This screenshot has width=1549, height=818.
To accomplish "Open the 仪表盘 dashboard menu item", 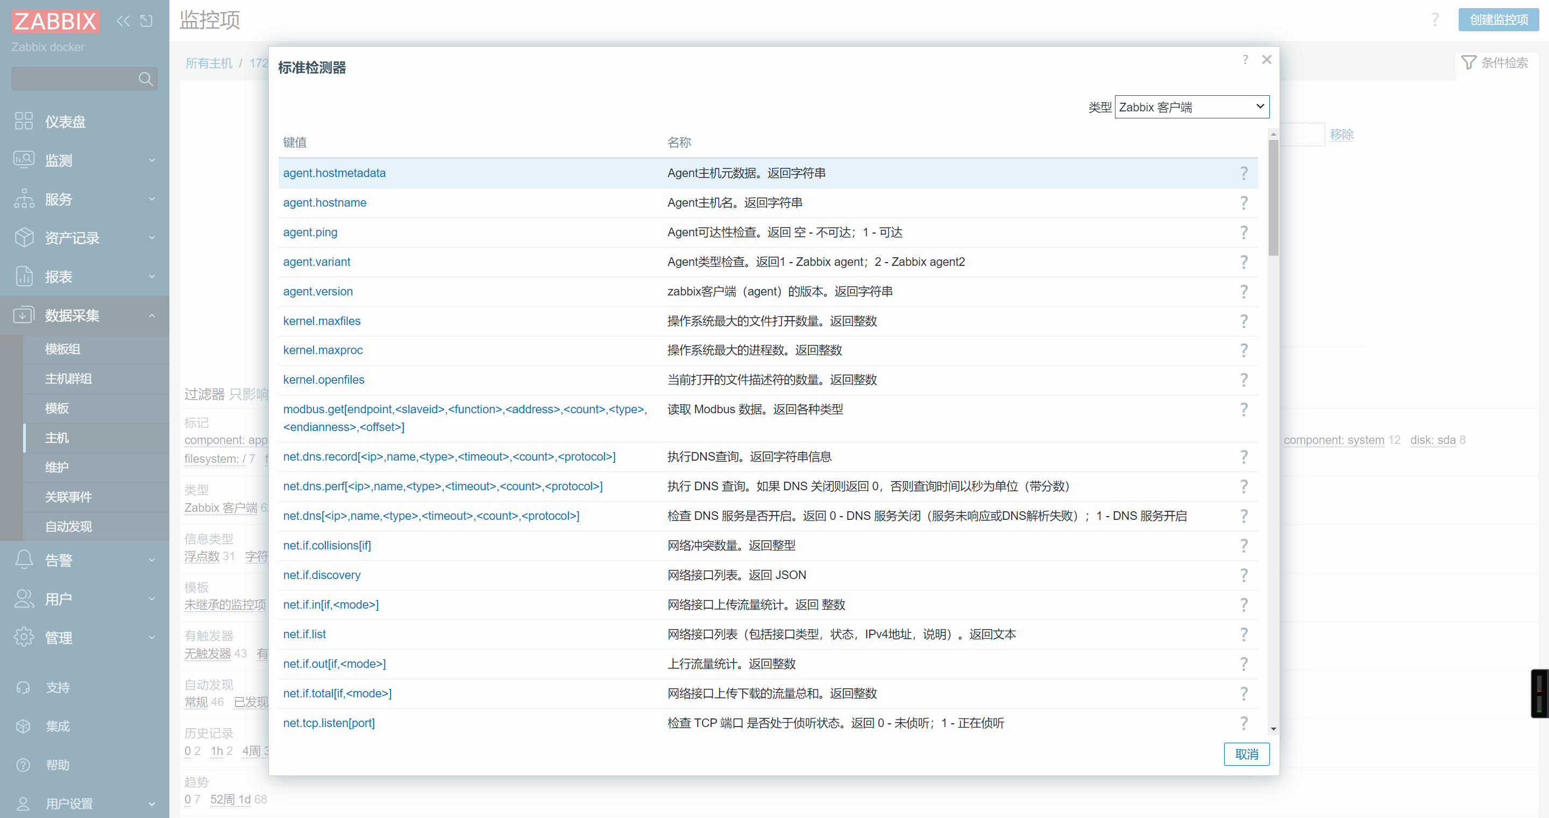I will click(84, 122).
